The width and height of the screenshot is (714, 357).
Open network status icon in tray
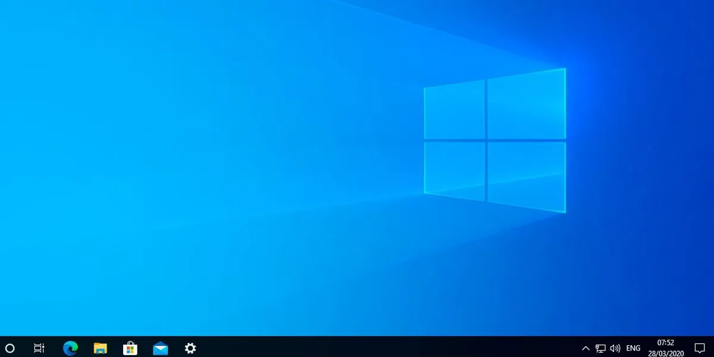click(601, 348)
